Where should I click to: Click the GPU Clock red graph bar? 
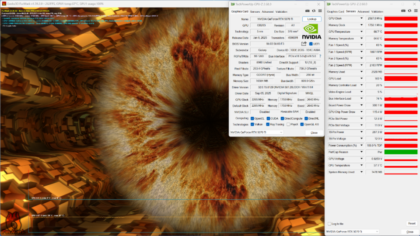pyautogui.click(x=401, y=18)
